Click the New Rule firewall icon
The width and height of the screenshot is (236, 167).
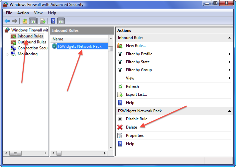tap(120, 46)
